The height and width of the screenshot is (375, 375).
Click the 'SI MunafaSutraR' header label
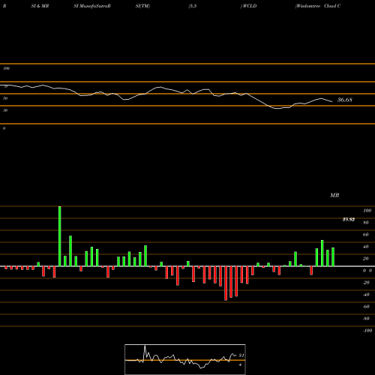[92, 6]
